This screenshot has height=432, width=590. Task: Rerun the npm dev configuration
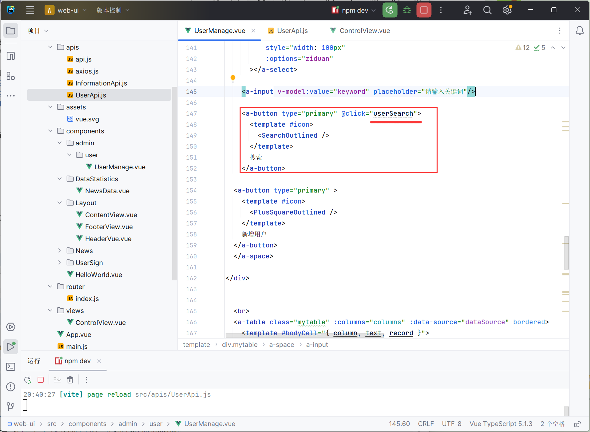click(x=390, y=10)
